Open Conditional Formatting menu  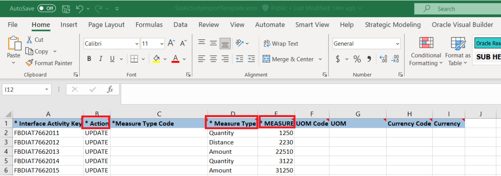(426, 51)
